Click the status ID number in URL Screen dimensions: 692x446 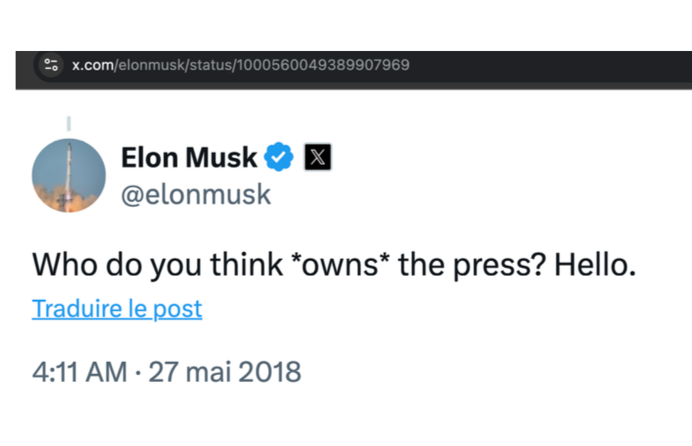(323, 65)
